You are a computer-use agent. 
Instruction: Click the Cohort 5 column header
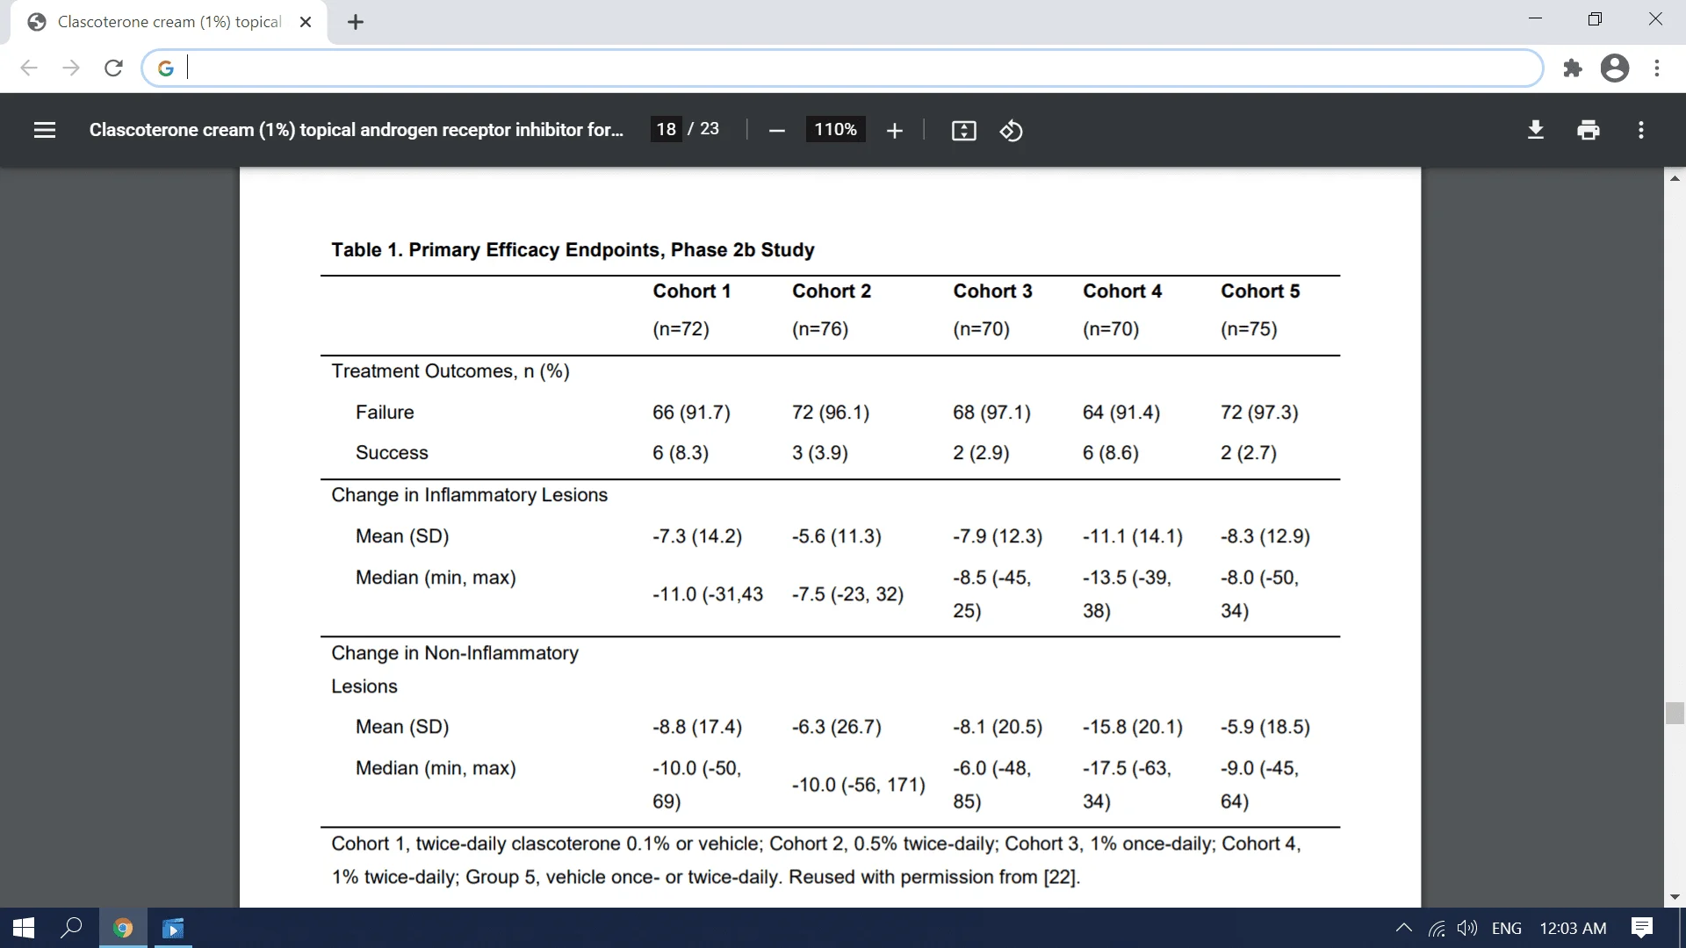pos(1260,291)
